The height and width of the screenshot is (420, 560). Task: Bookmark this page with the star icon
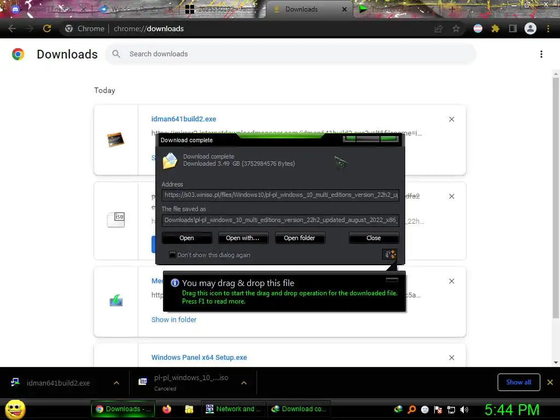tap(456, 28)
